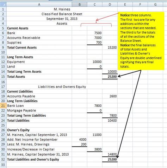Select the 'Supplies' label cell
The image size is (167, 168).
tap(39, 43)
